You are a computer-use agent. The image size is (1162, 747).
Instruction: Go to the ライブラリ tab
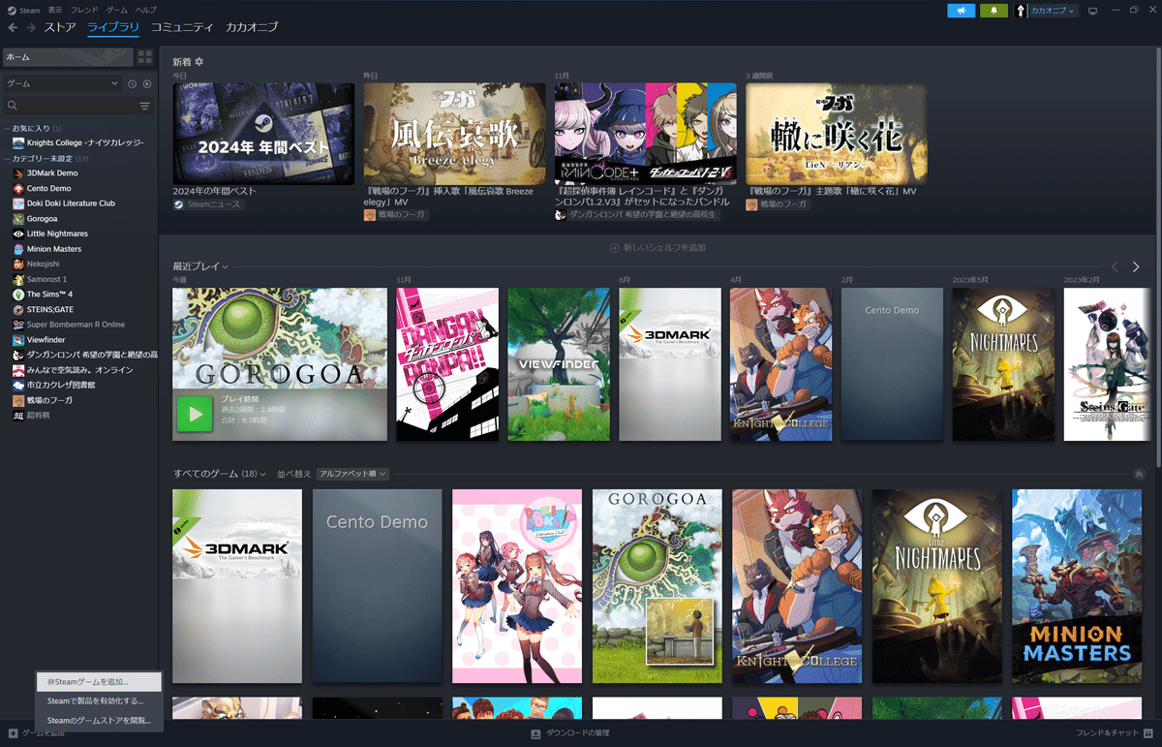[x=113, y=27]
